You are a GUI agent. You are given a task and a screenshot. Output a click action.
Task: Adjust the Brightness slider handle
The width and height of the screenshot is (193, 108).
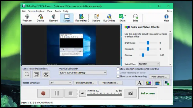[148, 43]
